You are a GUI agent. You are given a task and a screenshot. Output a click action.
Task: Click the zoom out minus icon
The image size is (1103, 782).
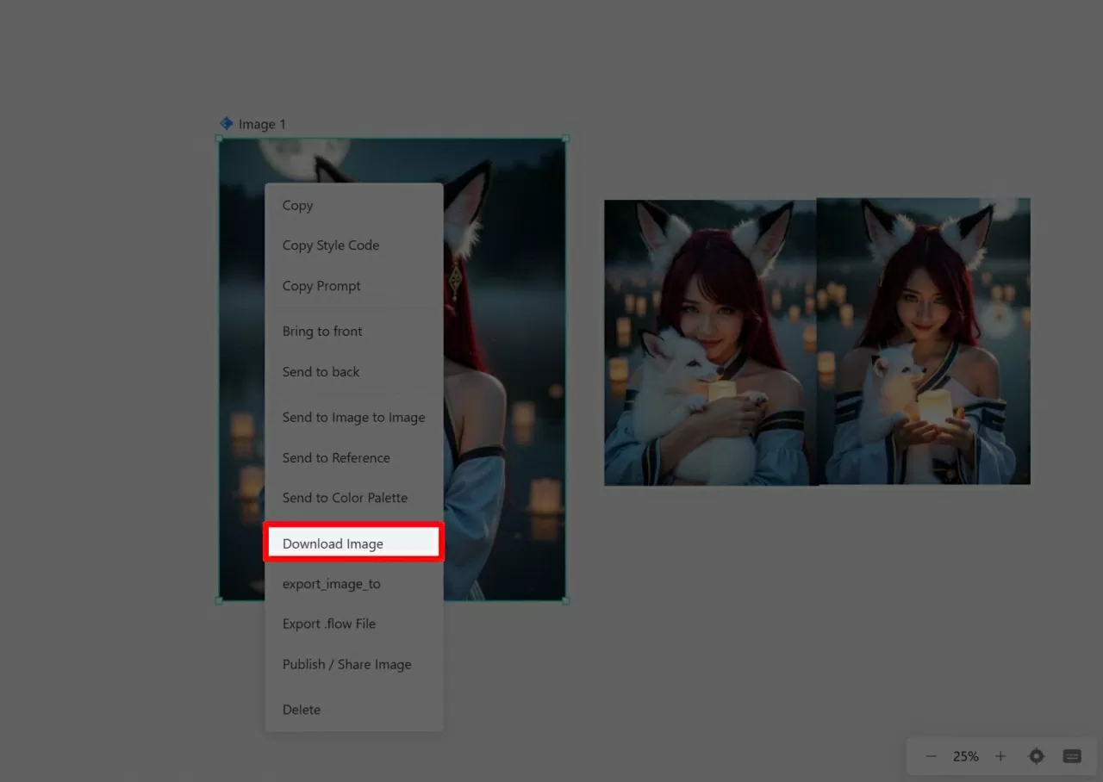[x=931, y=756]
